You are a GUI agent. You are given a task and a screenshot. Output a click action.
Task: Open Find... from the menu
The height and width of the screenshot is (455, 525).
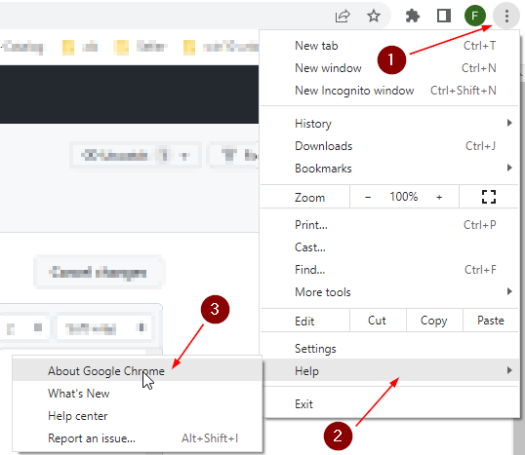389,270
